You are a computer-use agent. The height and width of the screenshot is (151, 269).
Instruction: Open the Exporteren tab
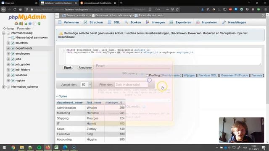pos(180,22)
